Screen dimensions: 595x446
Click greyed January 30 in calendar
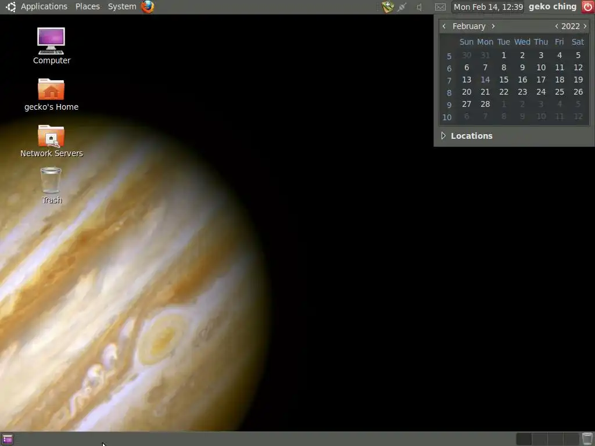tap(467, 55)
